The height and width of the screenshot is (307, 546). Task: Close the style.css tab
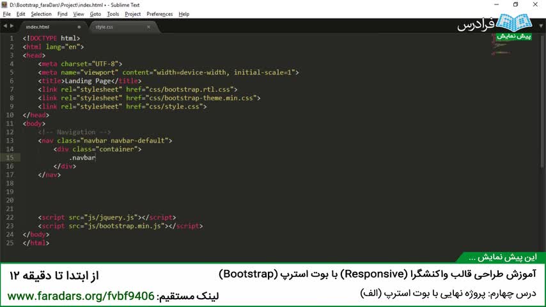(x=149, y=27)
